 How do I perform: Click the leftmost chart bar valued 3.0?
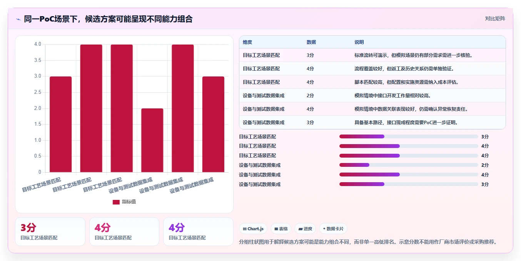pos(60,124)
